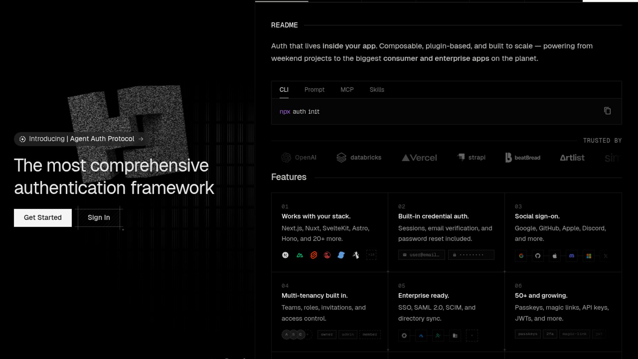Click the 'npx auth init' command text

[299, 112]
